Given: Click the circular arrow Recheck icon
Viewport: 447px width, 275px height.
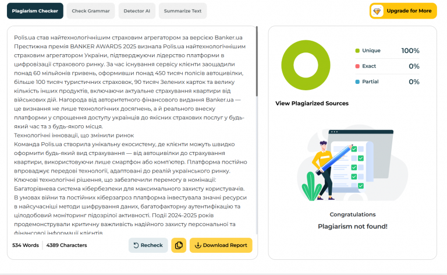Looking at the screenshot, I should 136,245.
